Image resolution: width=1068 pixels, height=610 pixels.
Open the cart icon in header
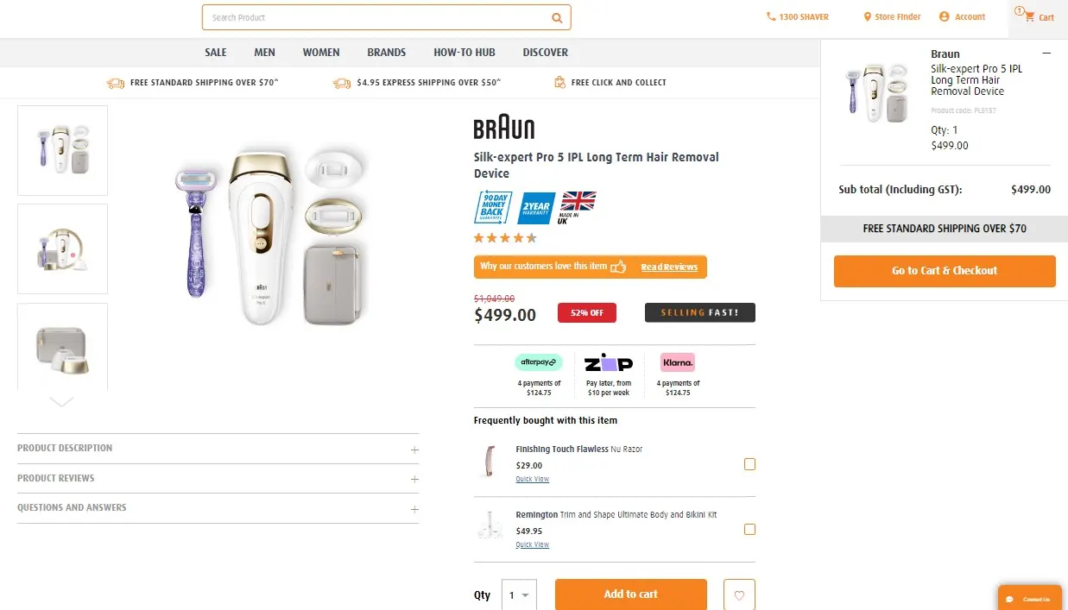pyautogui.click(x=1029, y=17)
